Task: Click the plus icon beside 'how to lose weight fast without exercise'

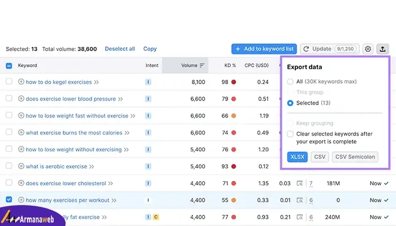Action: coord(21,115)
